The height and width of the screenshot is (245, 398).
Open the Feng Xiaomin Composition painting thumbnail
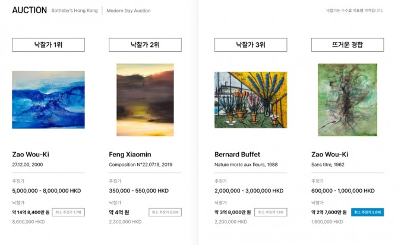tap(145, 100)
